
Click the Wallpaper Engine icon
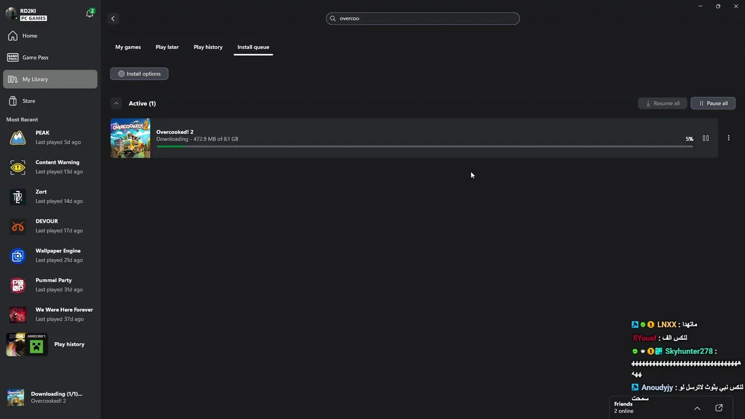click(x=18, y=255)
